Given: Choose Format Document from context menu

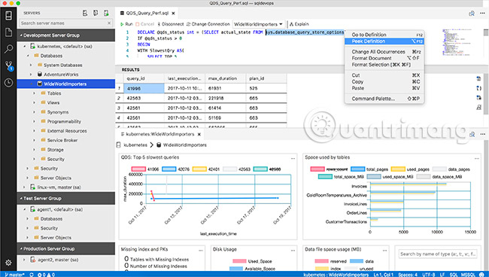Looking at the screenshot, I should (384, 58).
